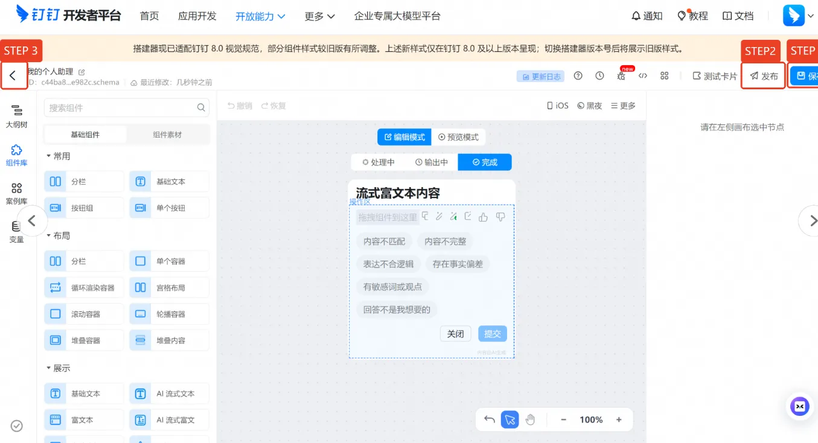Select the 内容不匹配 feedback tag
The width and height of the screenshot is (818, 443).
[x=384, y=241]
